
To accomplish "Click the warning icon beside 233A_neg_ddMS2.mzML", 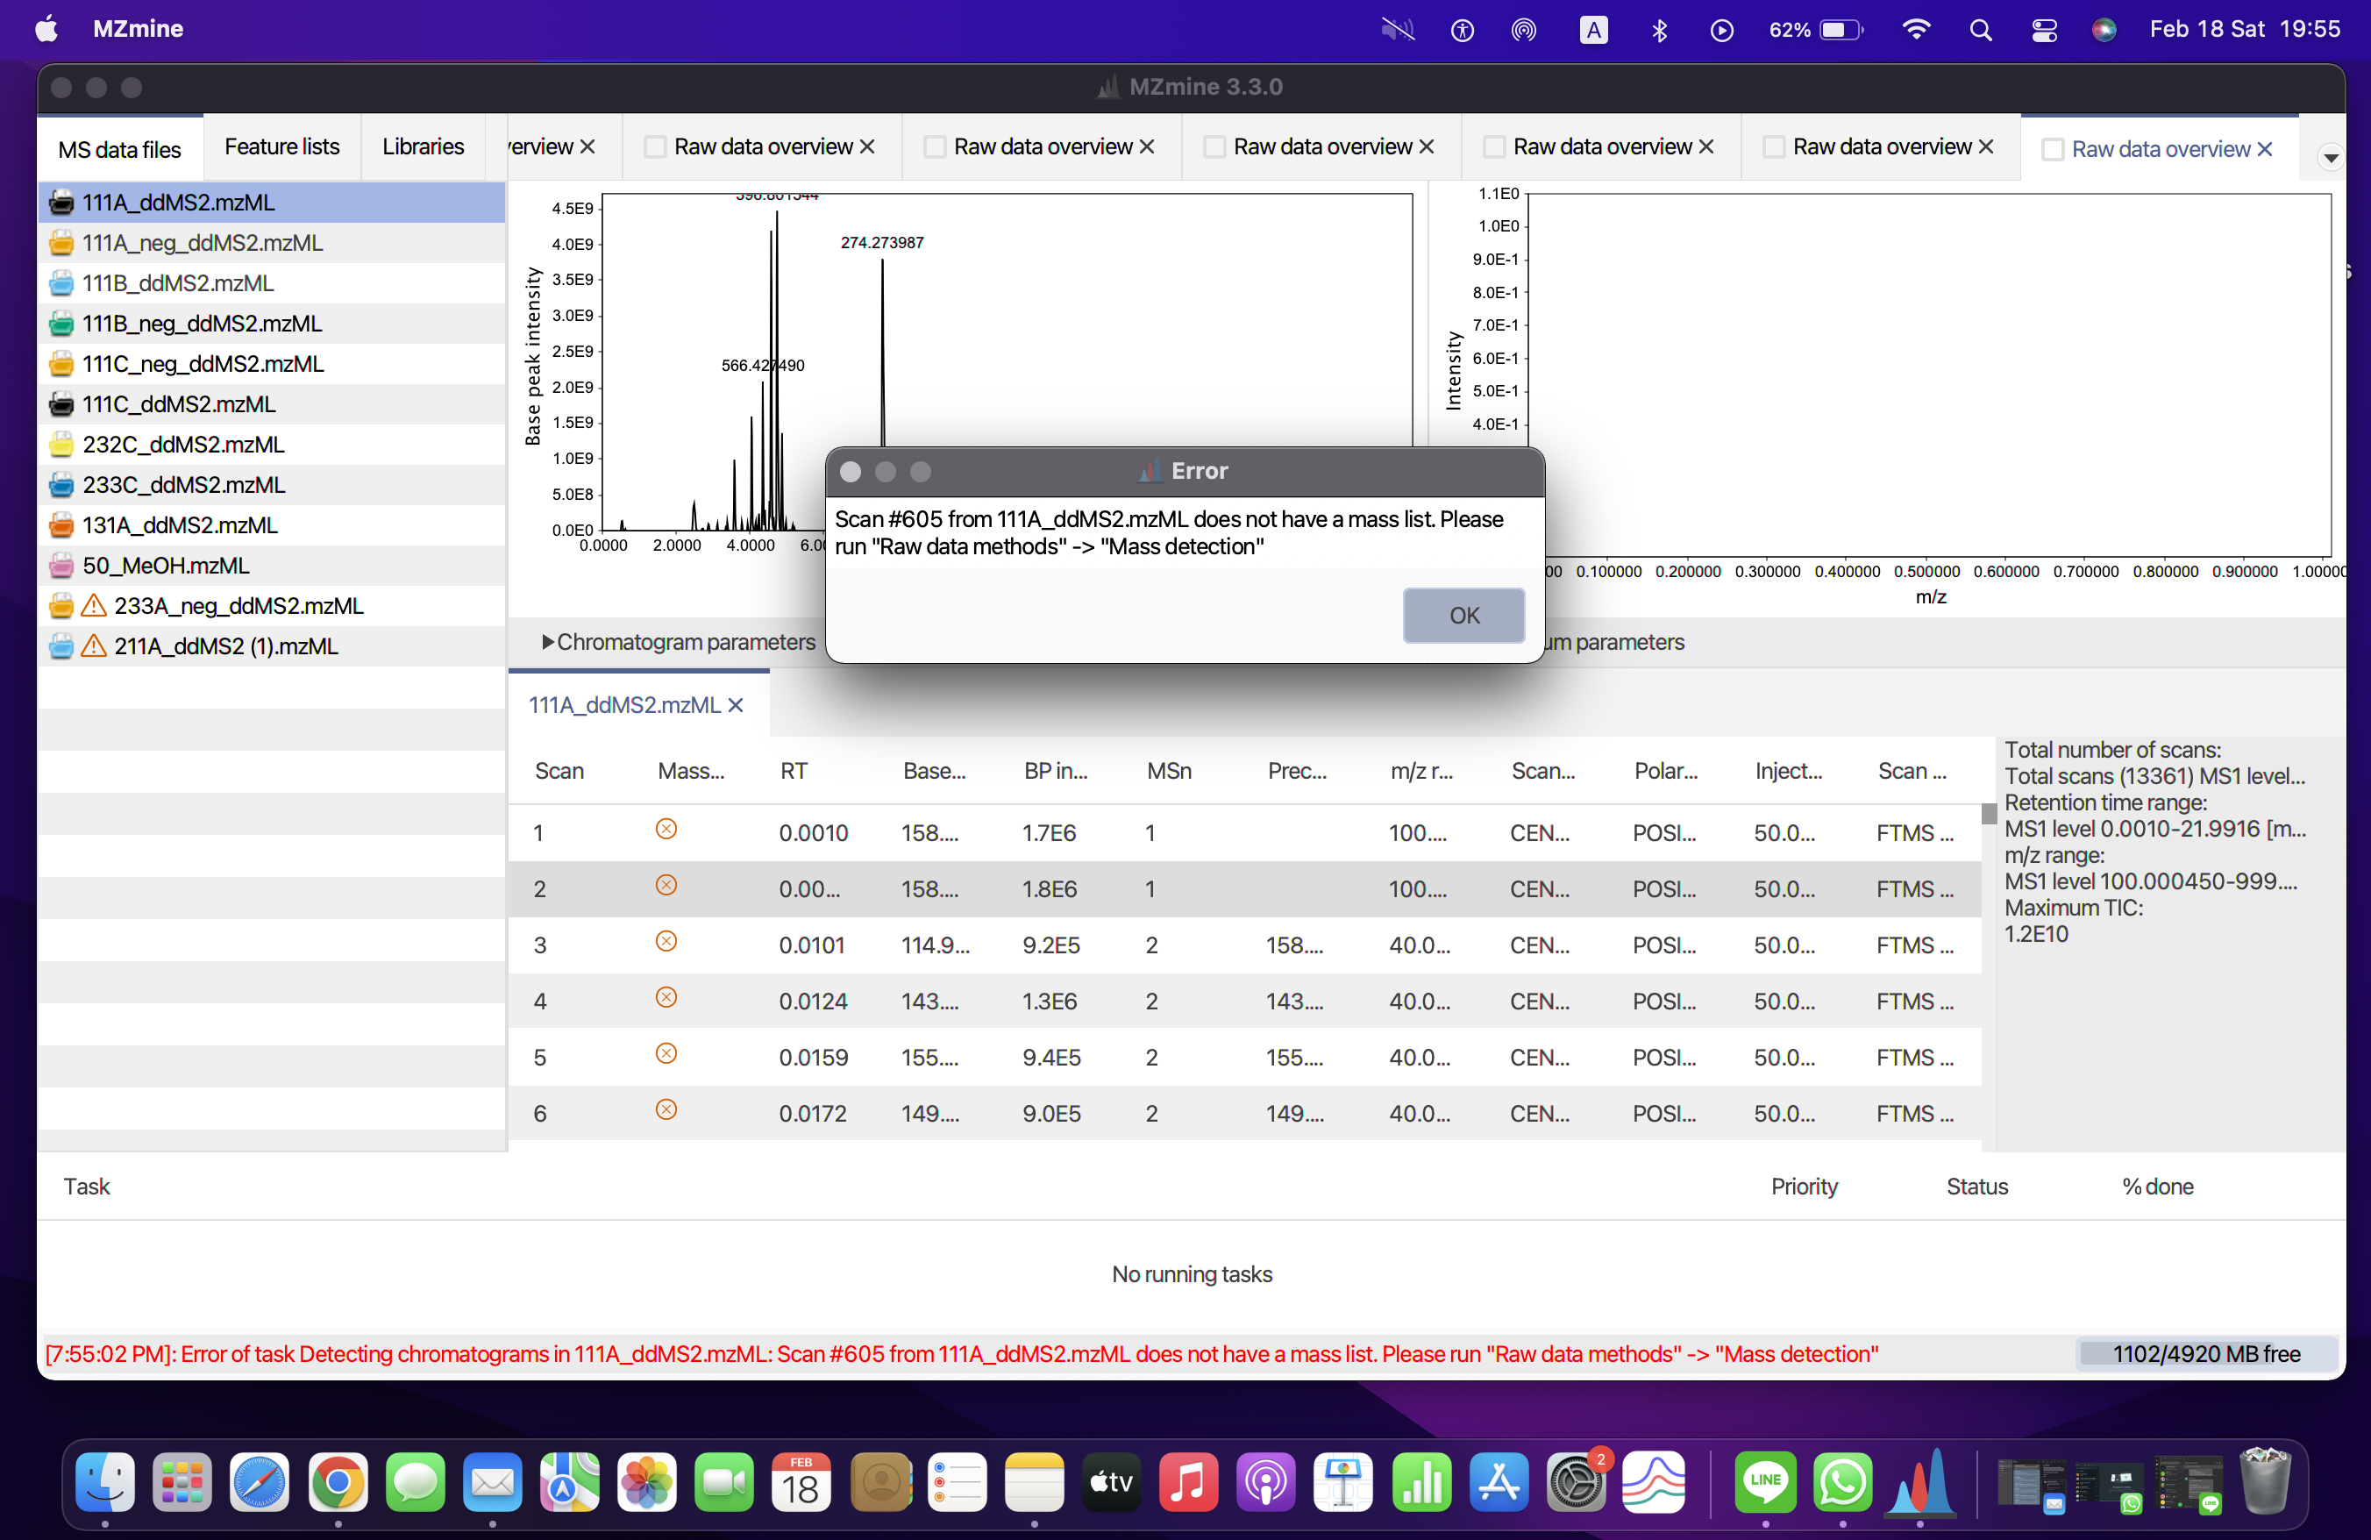I will [x=93, y=604].
